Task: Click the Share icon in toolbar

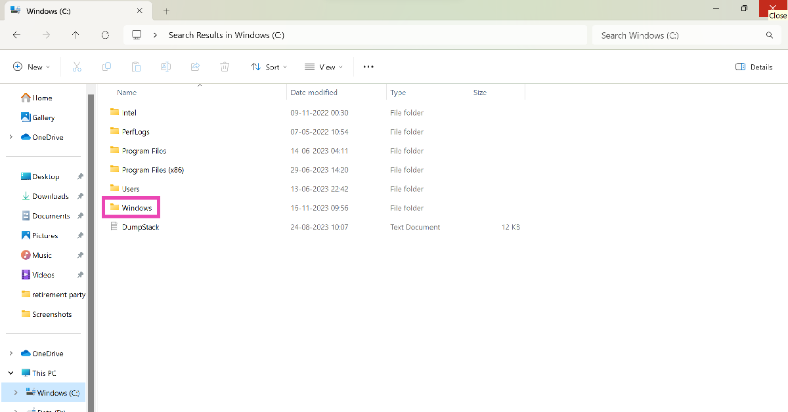Action: [x=195, y=67]
